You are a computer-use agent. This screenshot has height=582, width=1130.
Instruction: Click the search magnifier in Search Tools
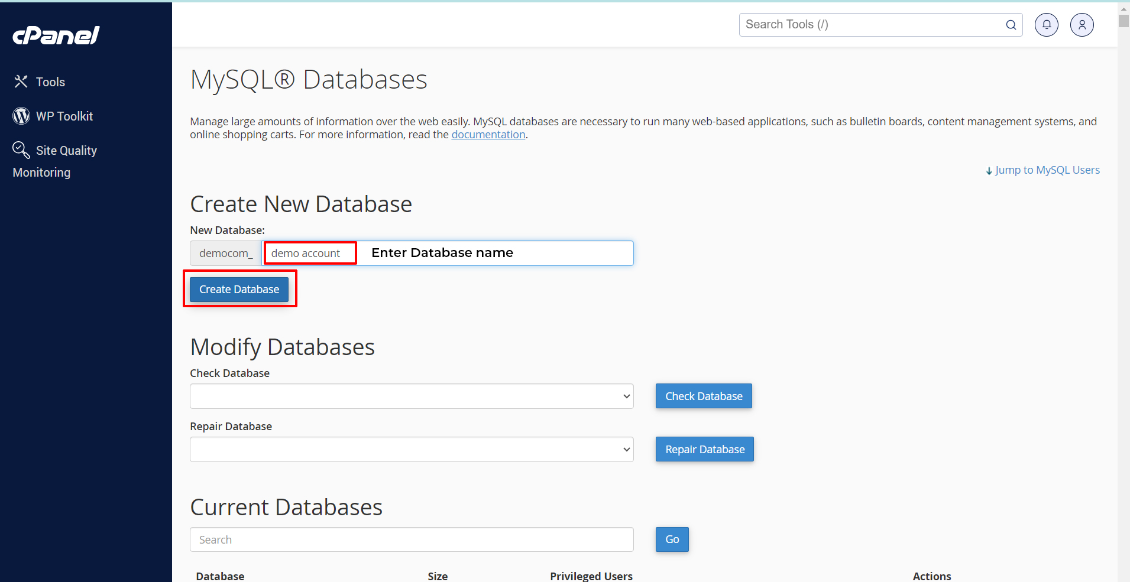pos(1011,25)
